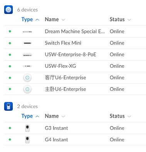Image resolution: width=146 pixels, height=152 pixels.
Task: Sort camera devices by Type column
Action: [x=30, y=116]
